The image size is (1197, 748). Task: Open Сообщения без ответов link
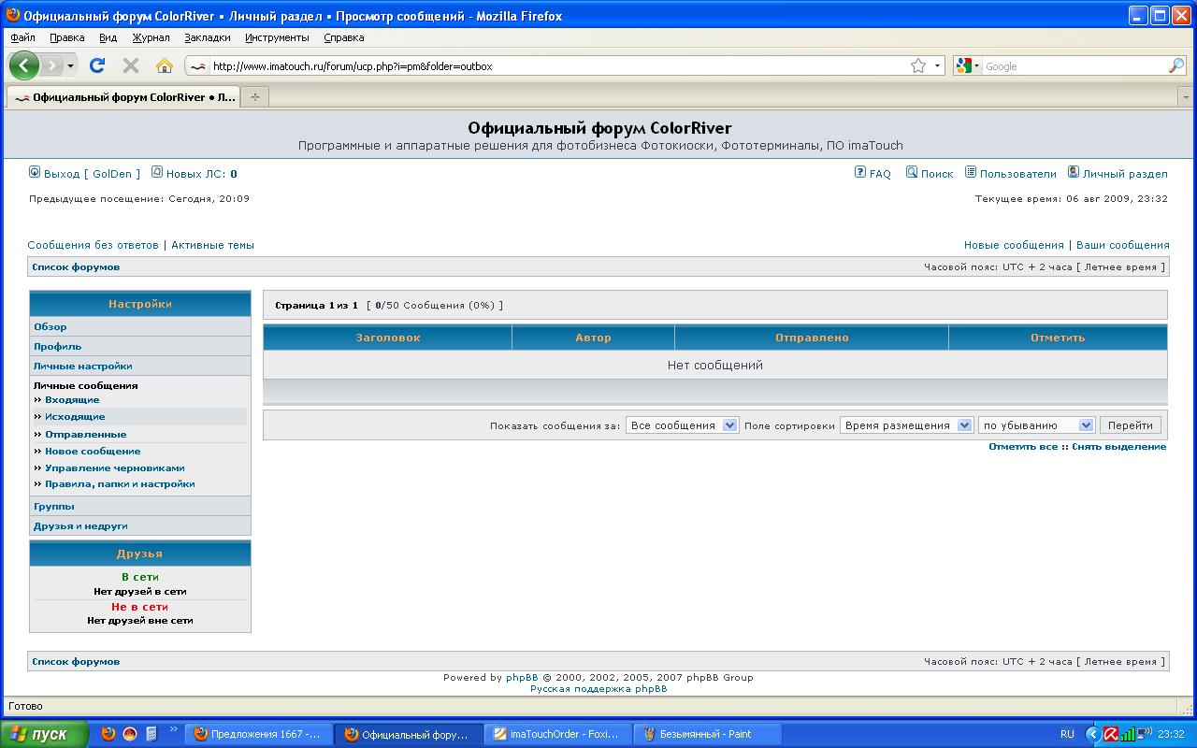(94, 245)
